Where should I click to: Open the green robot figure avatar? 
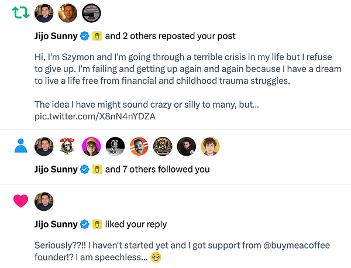click(x=115, y=146)
